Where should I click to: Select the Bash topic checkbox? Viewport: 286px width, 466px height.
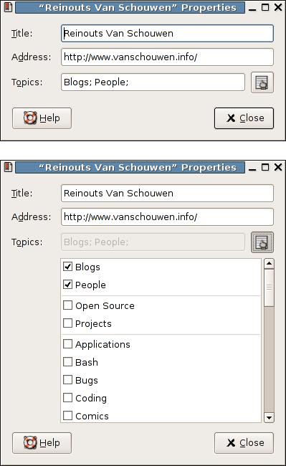tap(67, 361)
